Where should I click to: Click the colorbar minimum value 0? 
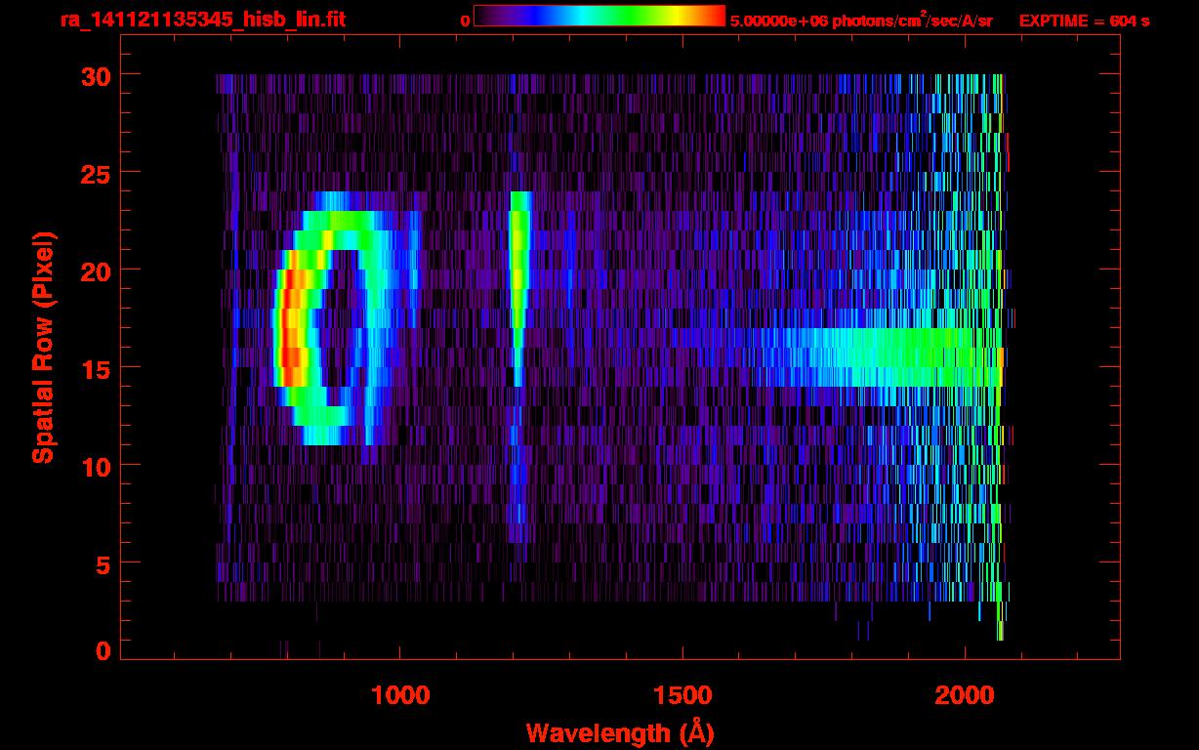coord(466,21)
